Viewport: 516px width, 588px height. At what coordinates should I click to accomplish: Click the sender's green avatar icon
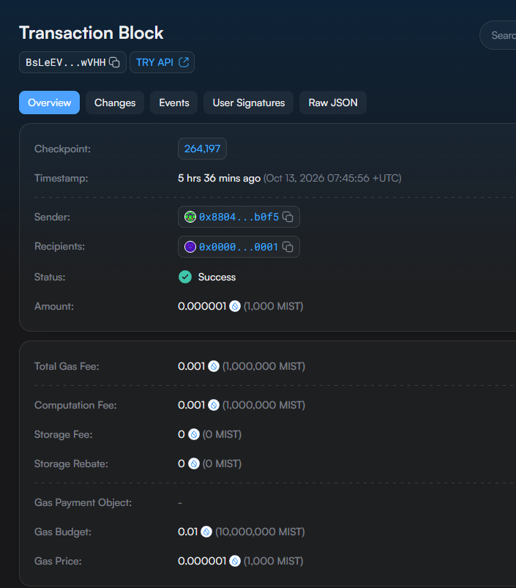tap(190, 217)
